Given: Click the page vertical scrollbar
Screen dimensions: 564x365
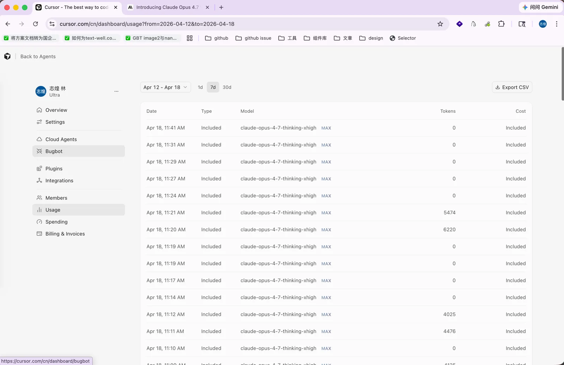Looking at the screenshot, I should pos(562,74).
